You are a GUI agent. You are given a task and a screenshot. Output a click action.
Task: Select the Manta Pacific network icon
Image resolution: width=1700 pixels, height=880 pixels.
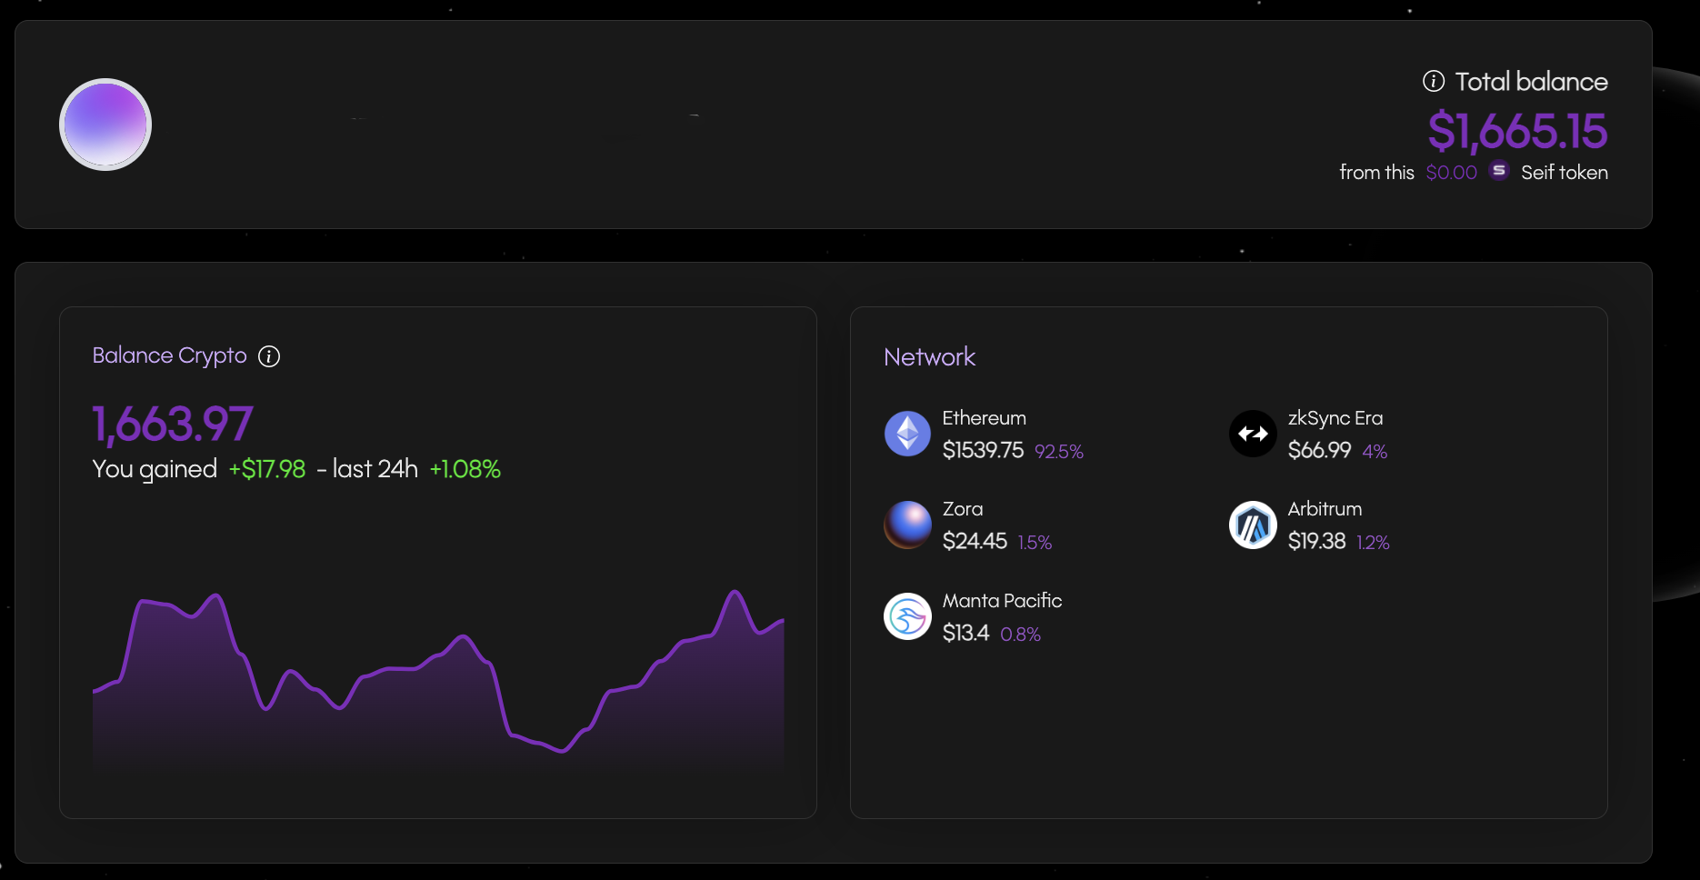907,616
